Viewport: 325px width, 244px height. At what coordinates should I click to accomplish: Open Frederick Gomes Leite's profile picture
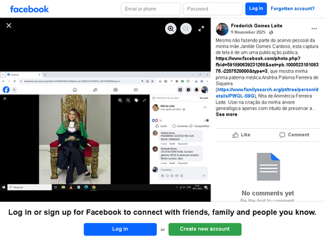(x=222, y=29)
